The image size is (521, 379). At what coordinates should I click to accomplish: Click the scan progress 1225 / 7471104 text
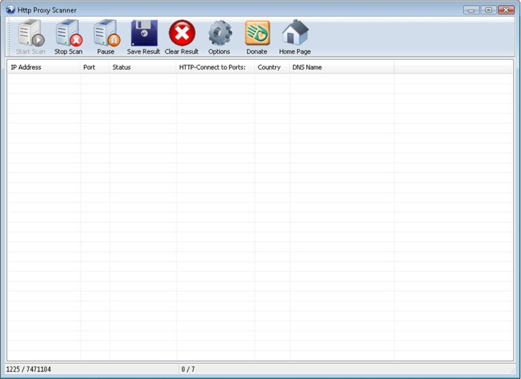[x=29, y=369]
